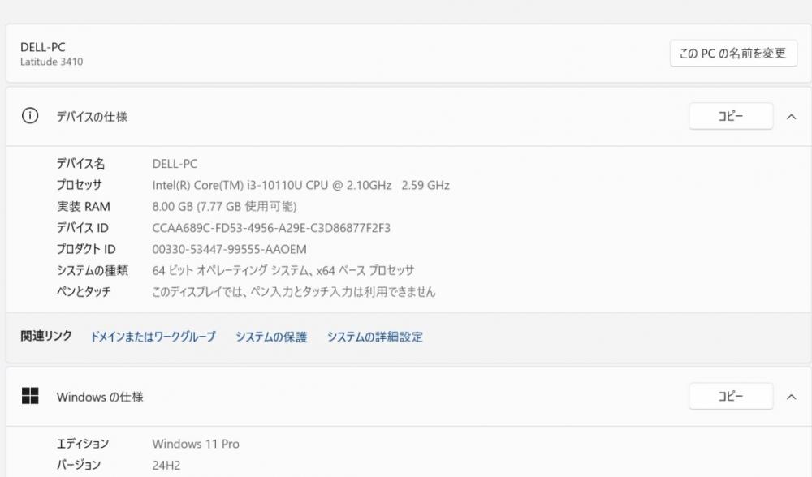Click the Windows 11 Pro edition value
812x477 pixels.
coord(196,444)
